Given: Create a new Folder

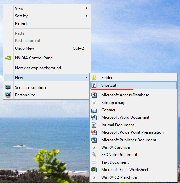Looking at the screenshot, I should point(133,78).
